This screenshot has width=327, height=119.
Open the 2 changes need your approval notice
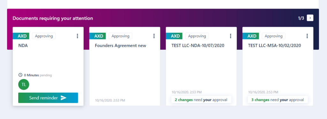pyautogui.click(x=201, y=100)
